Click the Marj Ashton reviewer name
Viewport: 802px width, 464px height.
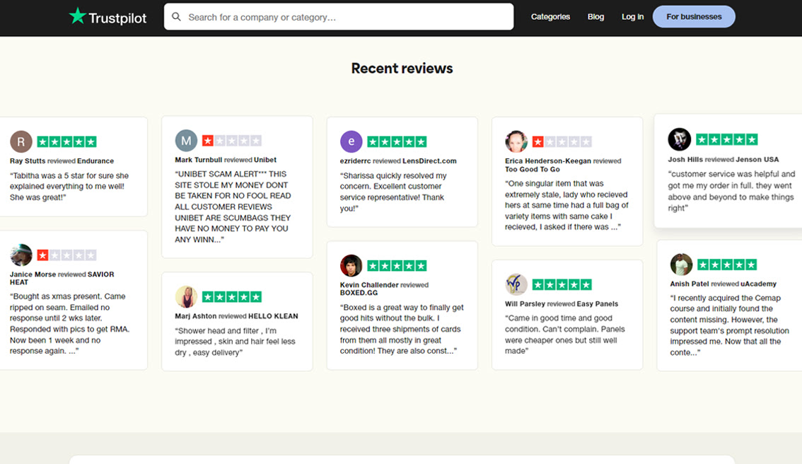click(196, 316)
